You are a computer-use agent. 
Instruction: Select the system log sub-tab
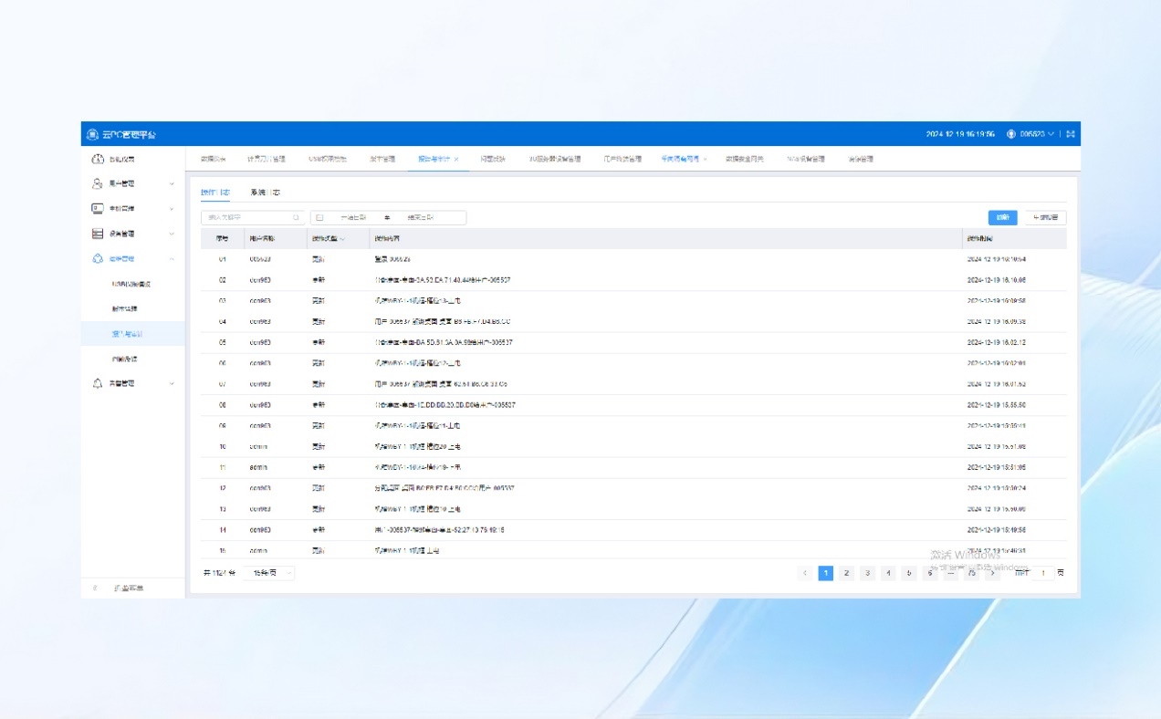point(265,193)
